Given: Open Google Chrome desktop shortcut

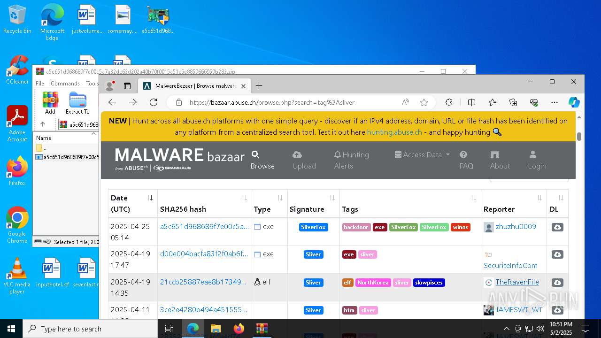Looking at the screenshot, I should 17,225.
